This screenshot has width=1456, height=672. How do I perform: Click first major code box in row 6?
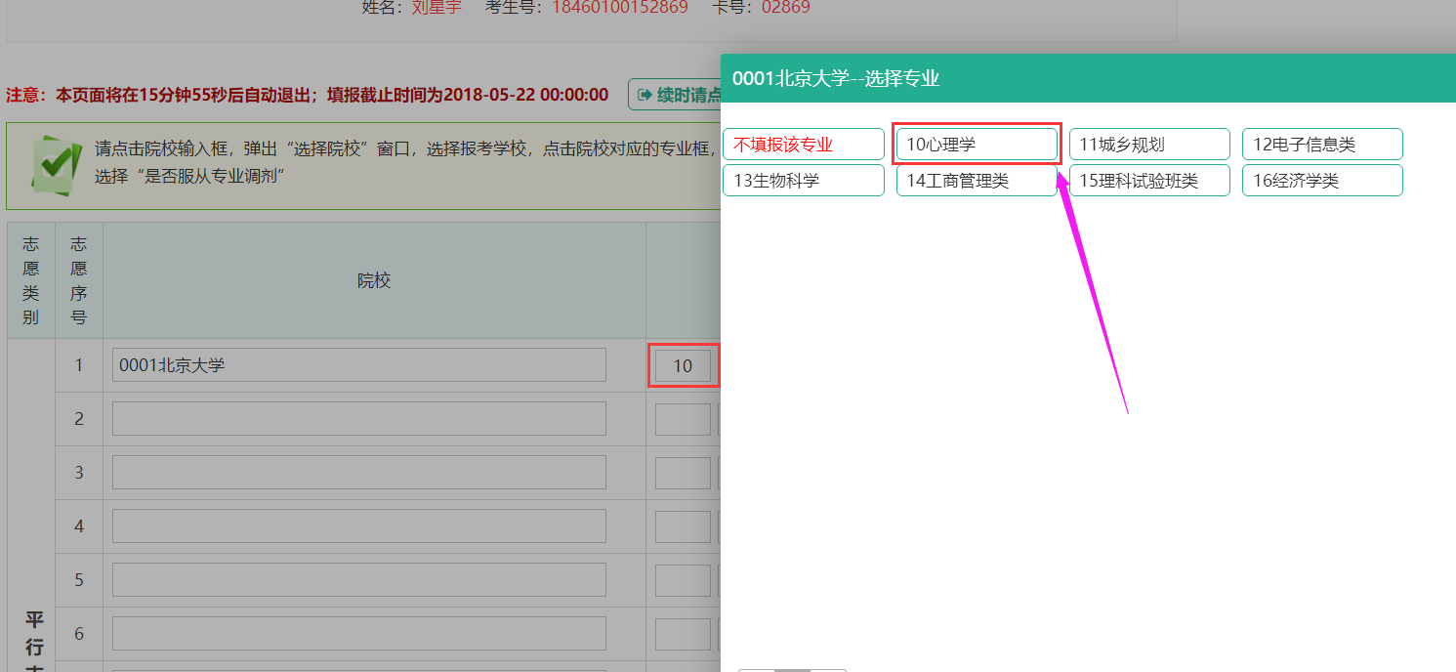point(683,634)
